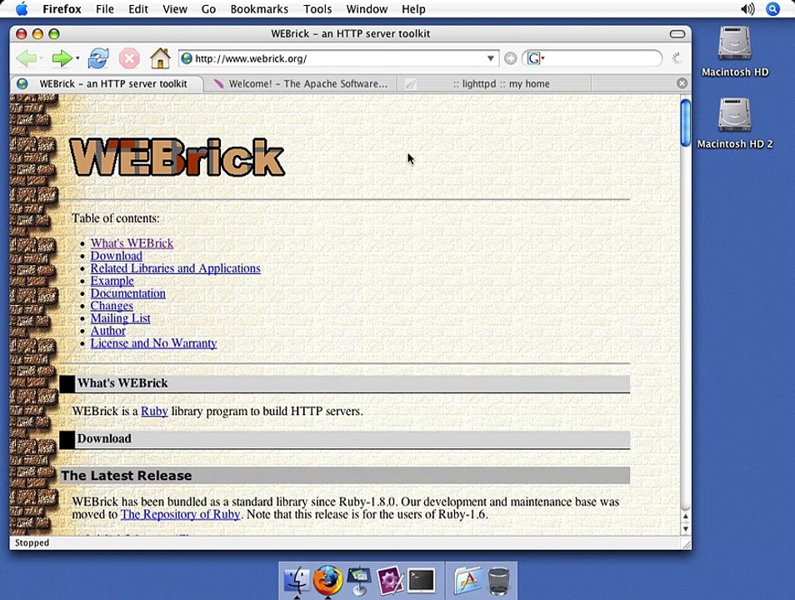795x600 pixels.
Task: Click the red Stop loading button
Action: click(x=129, y=59)
